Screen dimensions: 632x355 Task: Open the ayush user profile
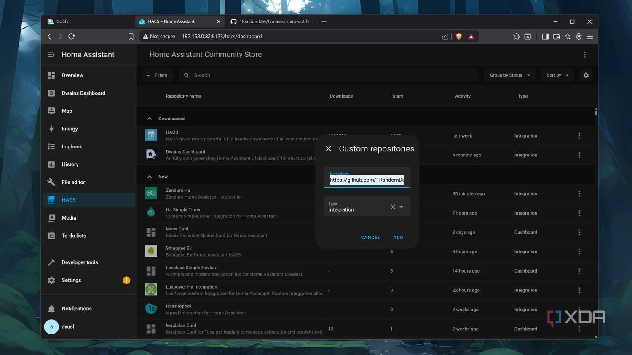point(88,326)
